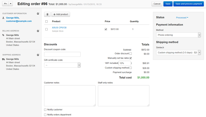Image resolution: width=206 pixels, height=117 pixels.
Task: Open Gift certificate code dropdown
Action: pyautogui.click(x=62, y=65)
